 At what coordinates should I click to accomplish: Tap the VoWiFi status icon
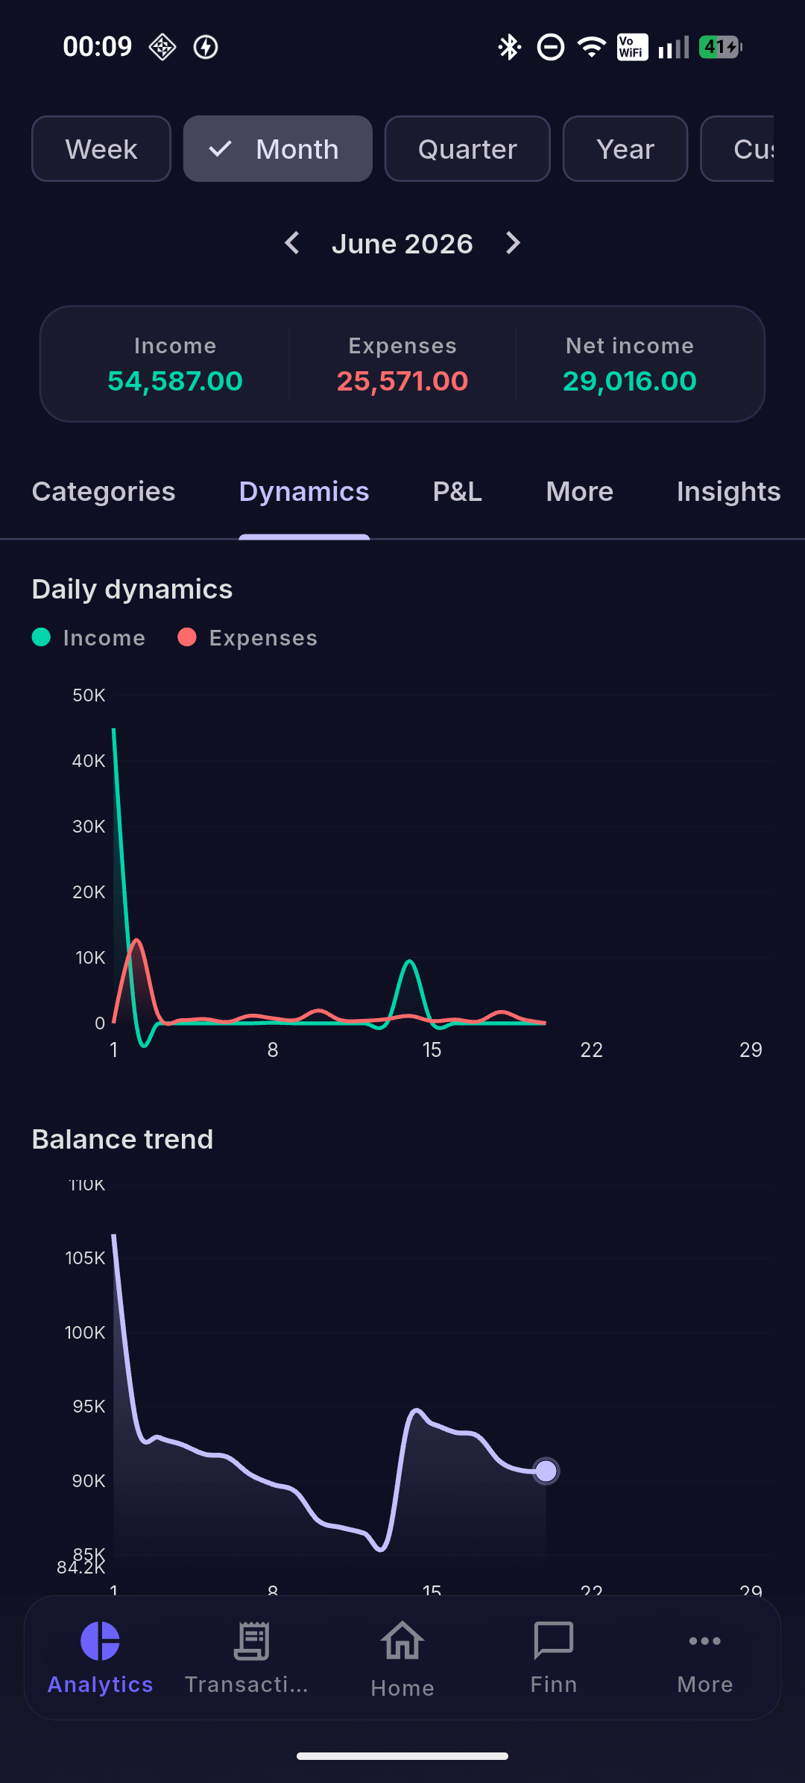click(x=632, y=47)
